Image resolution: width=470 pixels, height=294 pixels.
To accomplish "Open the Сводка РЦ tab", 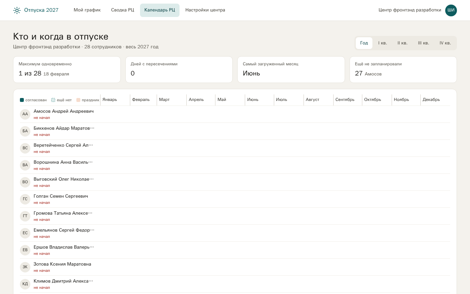I will click(x=123, y=10).
